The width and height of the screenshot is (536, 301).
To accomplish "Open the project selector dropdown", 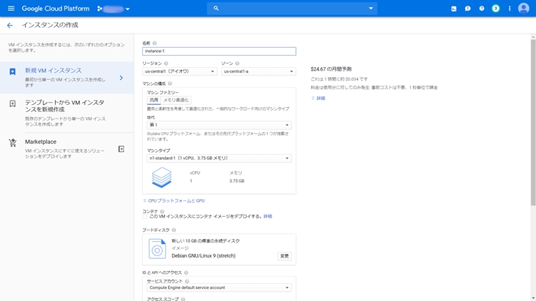I will pos(114,9).
